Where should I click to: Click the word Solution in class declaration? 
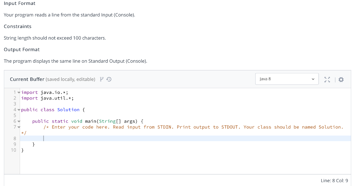tap(69, 110)
